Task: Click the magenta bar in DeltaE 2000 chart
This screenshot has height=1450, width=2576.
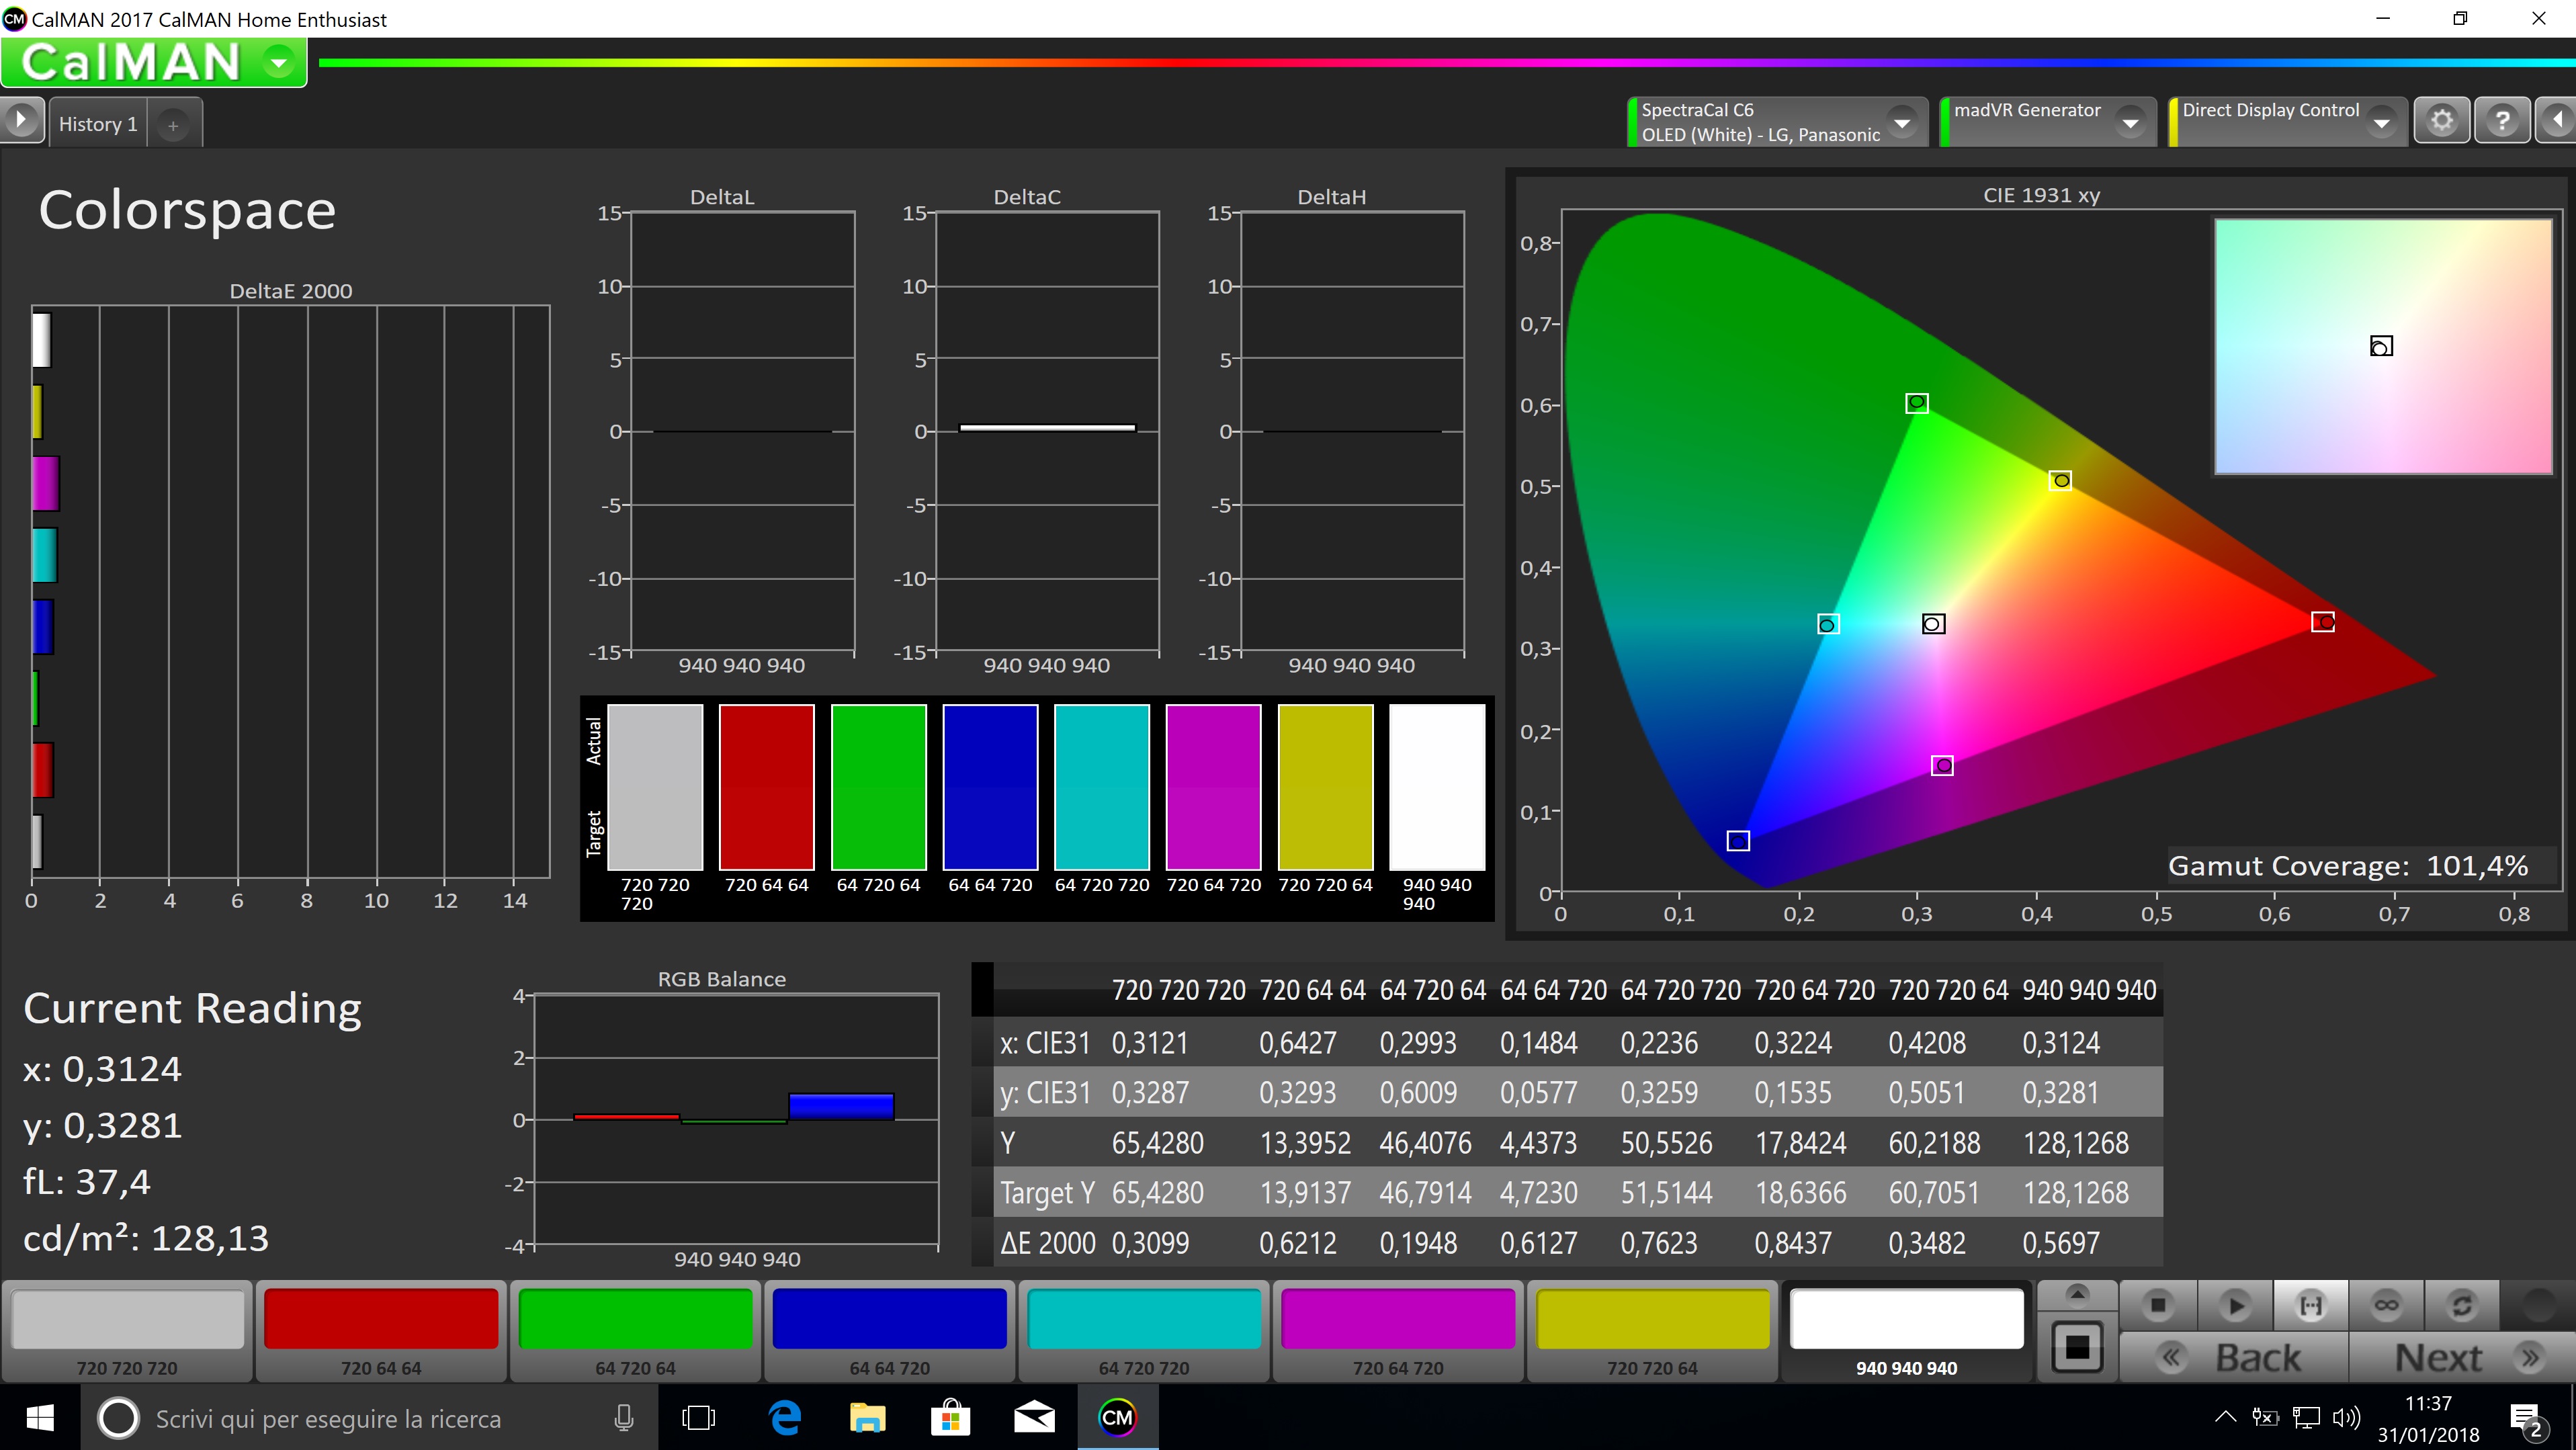Action: [46, 483]
